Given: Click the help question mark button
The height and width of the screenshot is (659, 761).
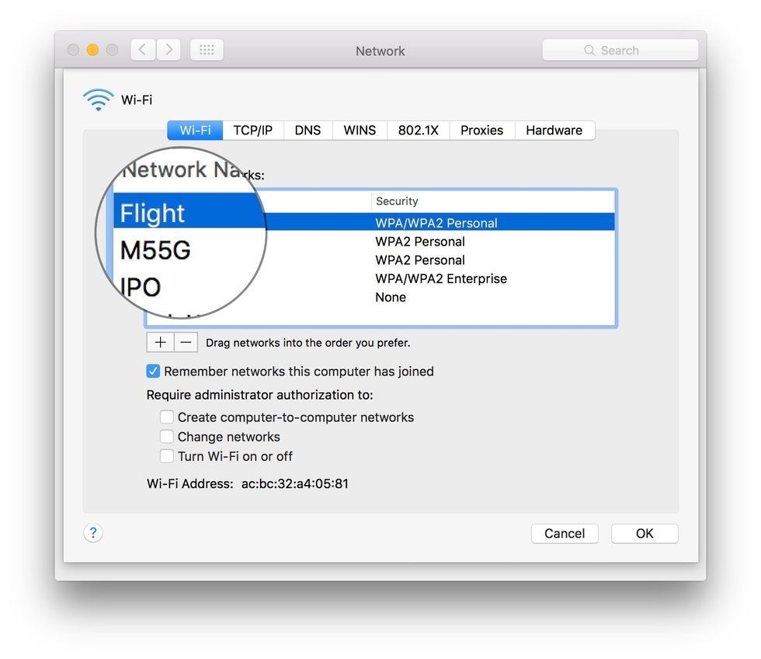Looking at the screenshot, I should point(93,532).
